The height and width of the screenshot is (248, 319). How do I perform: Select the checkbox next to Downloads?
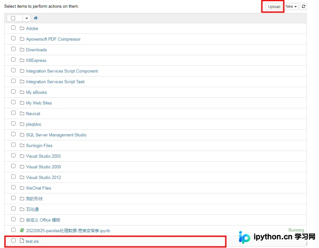tap(14, 49)
